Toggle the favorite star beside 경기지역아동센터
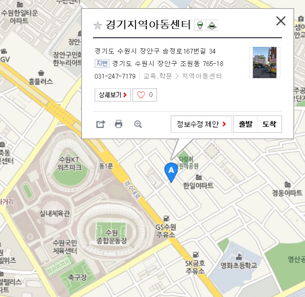This screenshot has height=297, width=305. 98,25
